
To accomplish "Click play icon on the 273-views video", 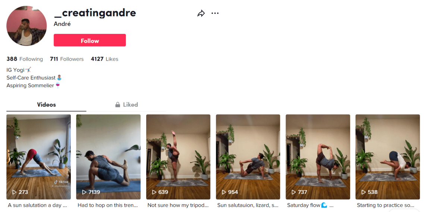I will point(15,192).
